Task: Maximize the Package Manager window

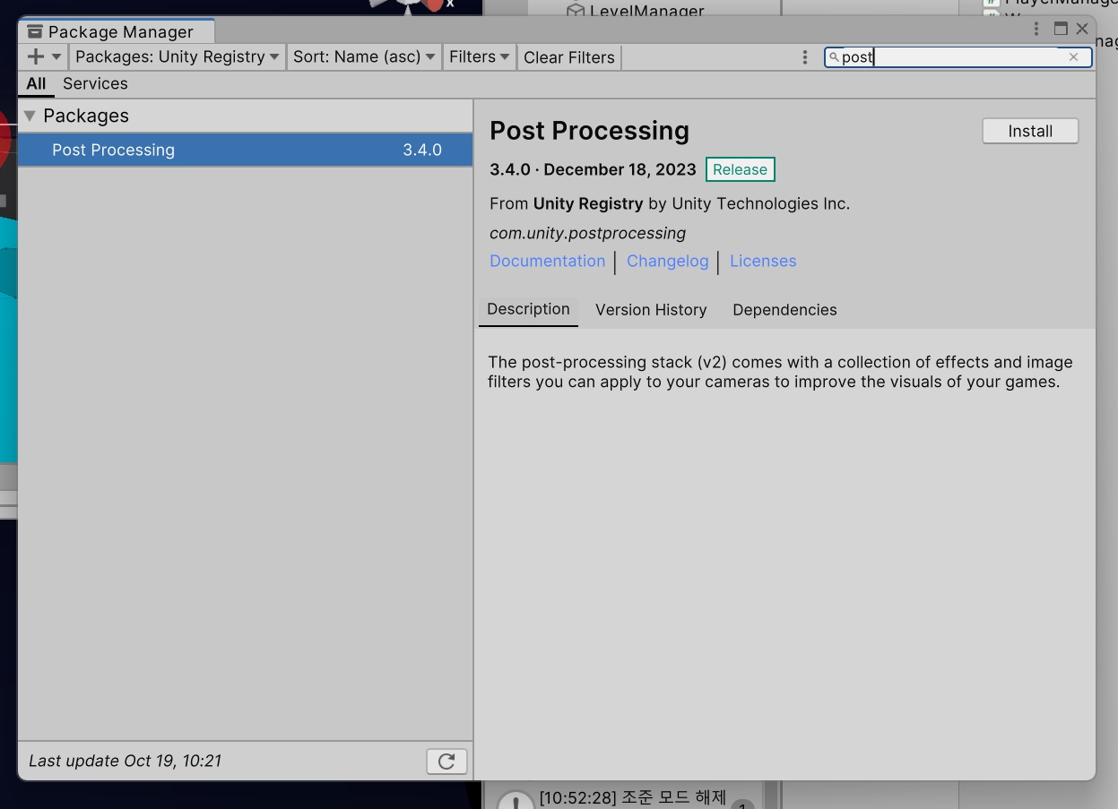Action: [x=1061, y=29]
